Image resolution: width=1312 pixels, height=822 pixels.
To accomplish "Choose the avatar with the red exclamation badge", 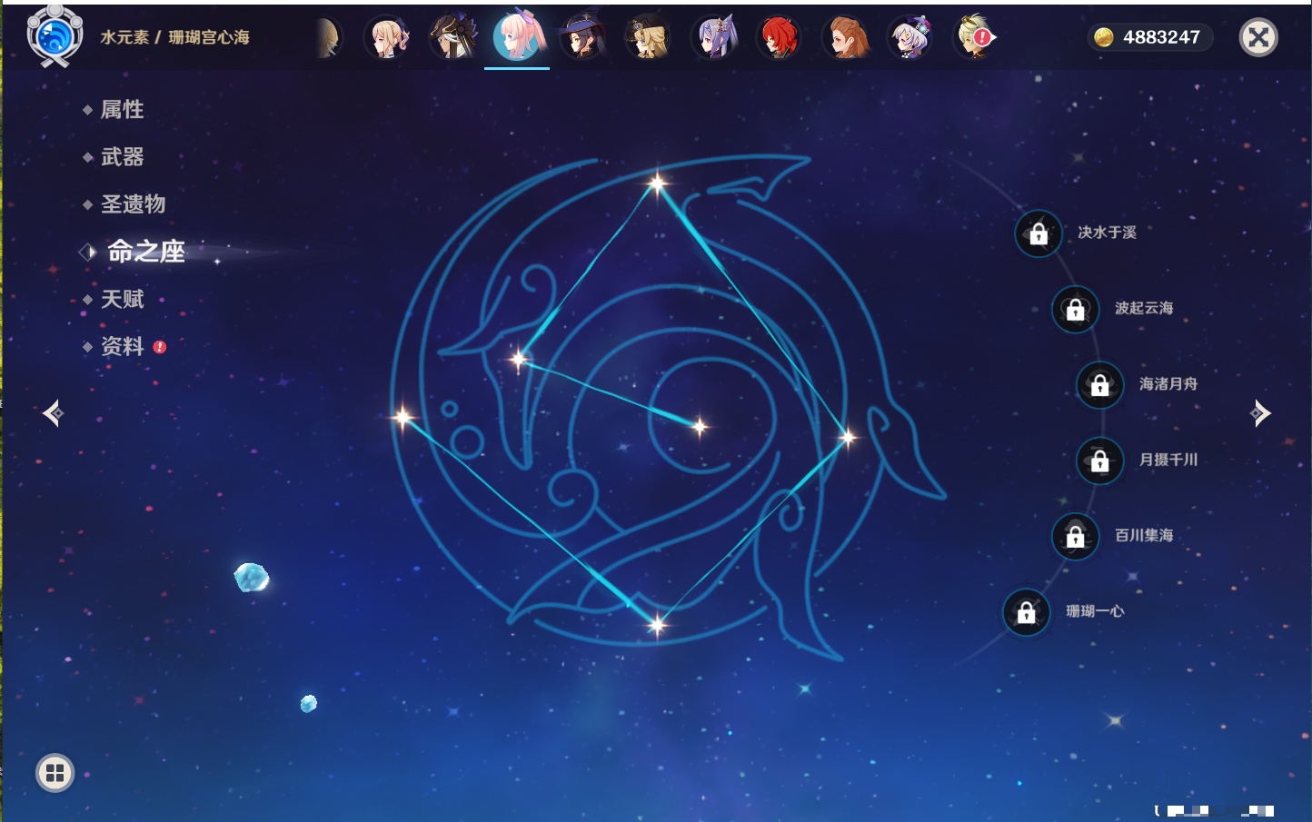I will pos(975,38).
